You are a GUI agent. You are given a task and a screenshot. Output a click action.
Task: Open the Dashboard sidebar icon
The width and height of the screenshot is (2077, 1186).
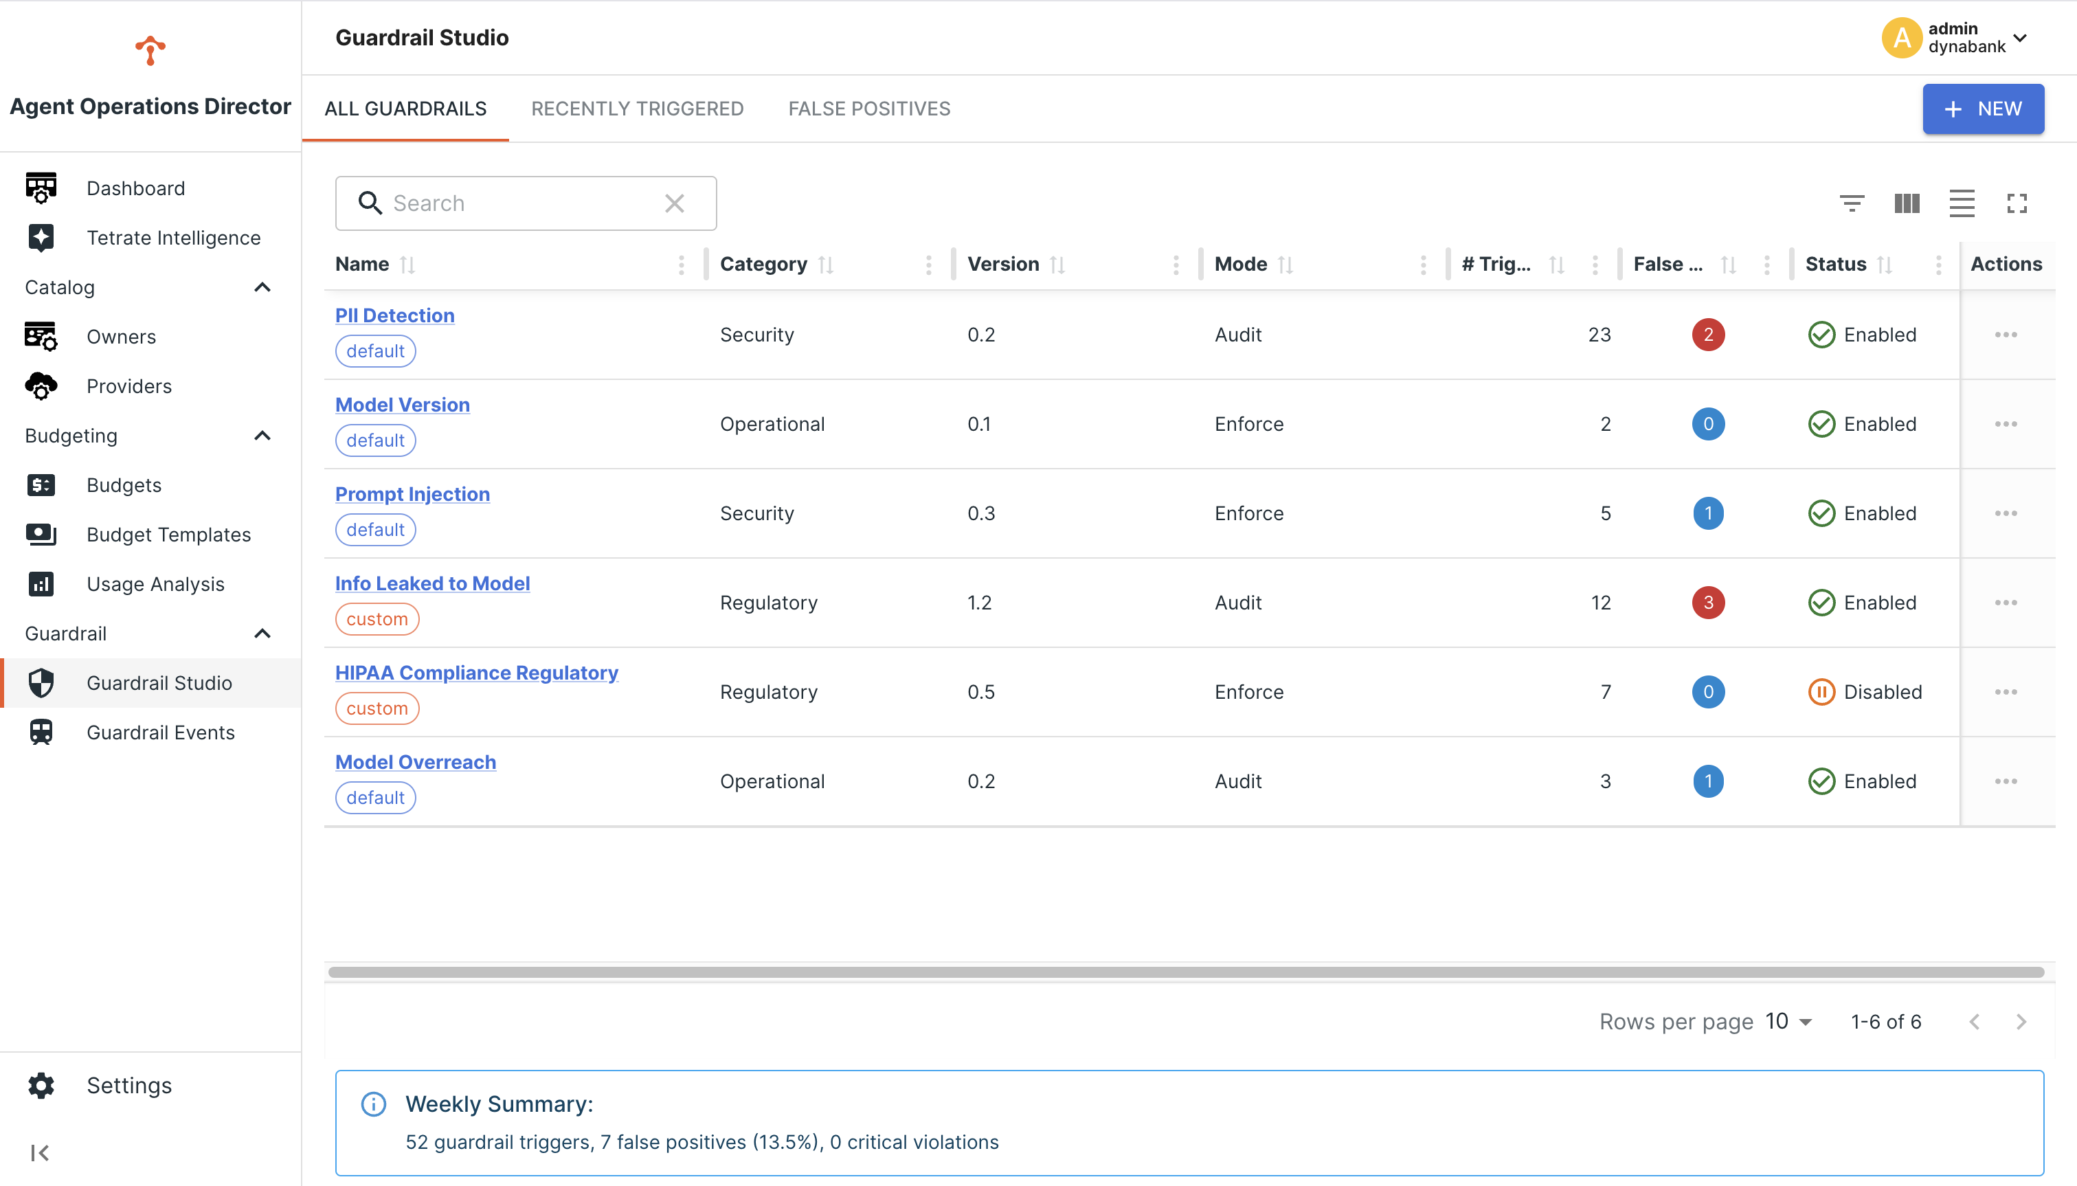[41, 188]
